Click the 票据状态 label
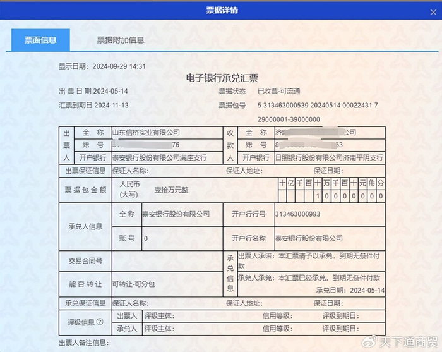 [232, 91]
